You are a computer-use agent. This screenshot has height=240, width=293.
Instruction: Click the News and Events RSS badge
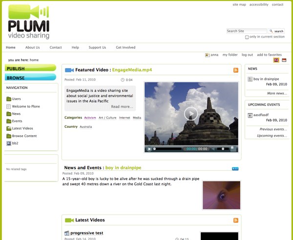tap(235, 168)
